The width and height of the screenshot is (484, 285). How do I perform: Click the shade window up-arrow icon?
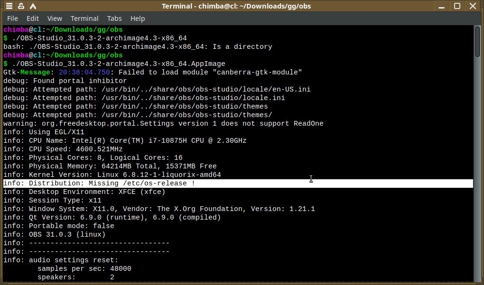33,6
